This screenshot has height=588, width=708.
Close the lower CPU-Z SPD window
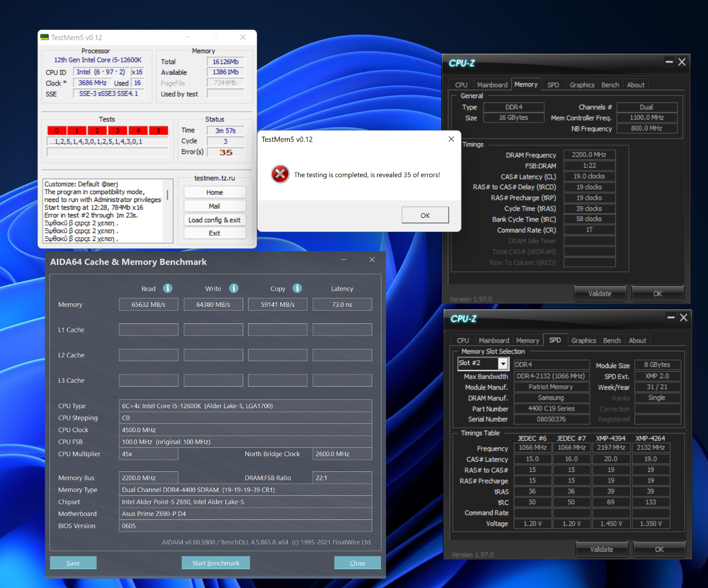pyautogui.click(x=683, y=318)
